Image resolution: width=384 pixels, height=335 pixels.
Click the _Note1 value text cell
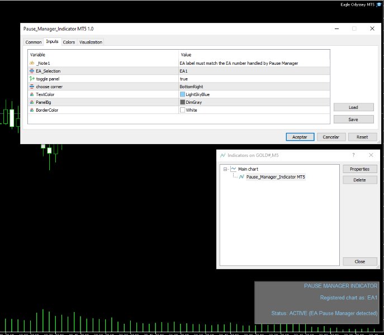point(254,63)
